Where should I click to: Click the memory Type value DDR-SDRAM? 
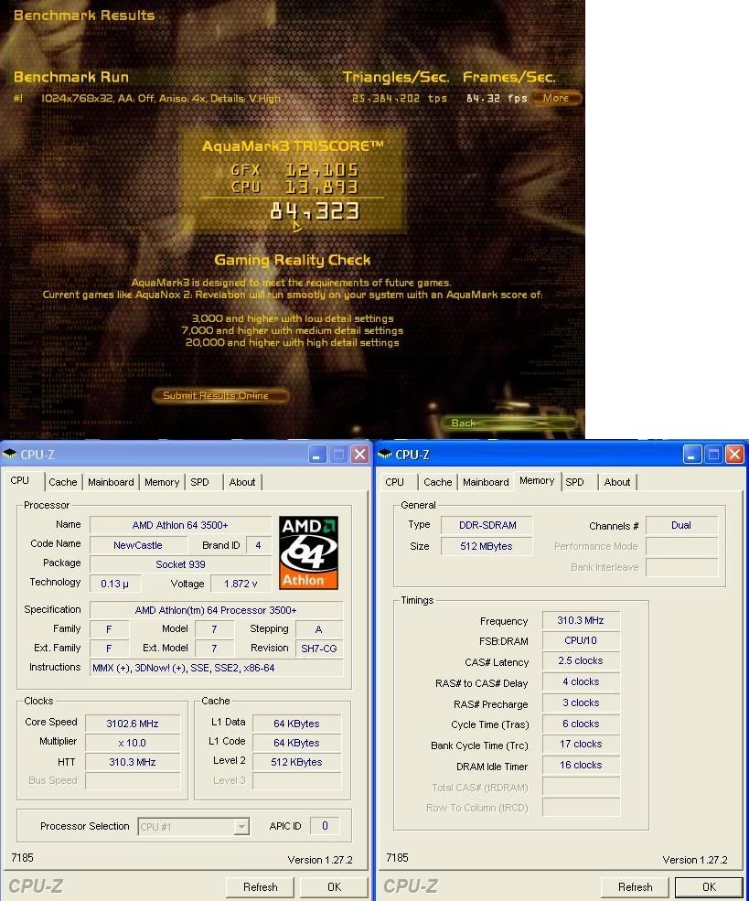tap(487, 525)
